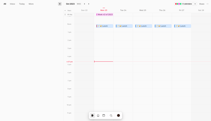Image resolution: width=211 pixels, height=121 pixels.
Task: Select the Wed 25 day header
Action: [x=143, y=10]
